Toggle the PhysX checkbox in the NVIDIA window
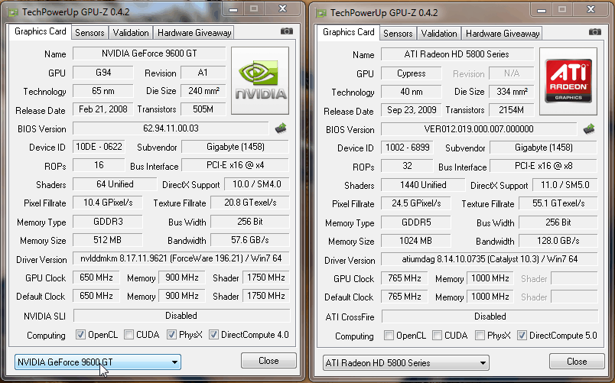This screenshot has width=615, height=383. [171, 334]
